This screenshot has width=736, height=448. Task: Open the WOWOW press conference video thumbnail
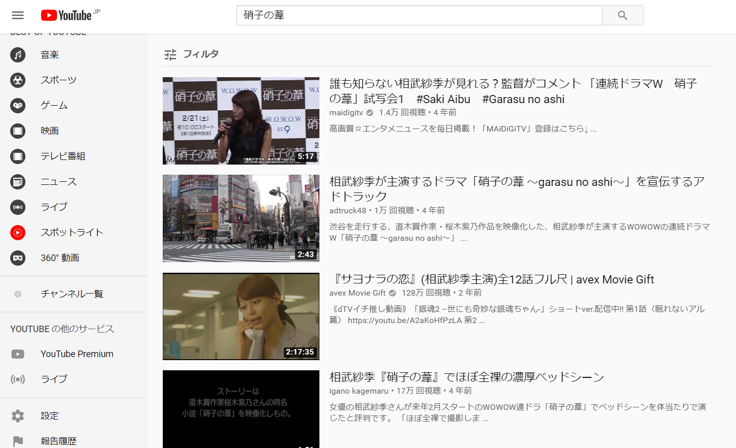[x=241, y=121]
